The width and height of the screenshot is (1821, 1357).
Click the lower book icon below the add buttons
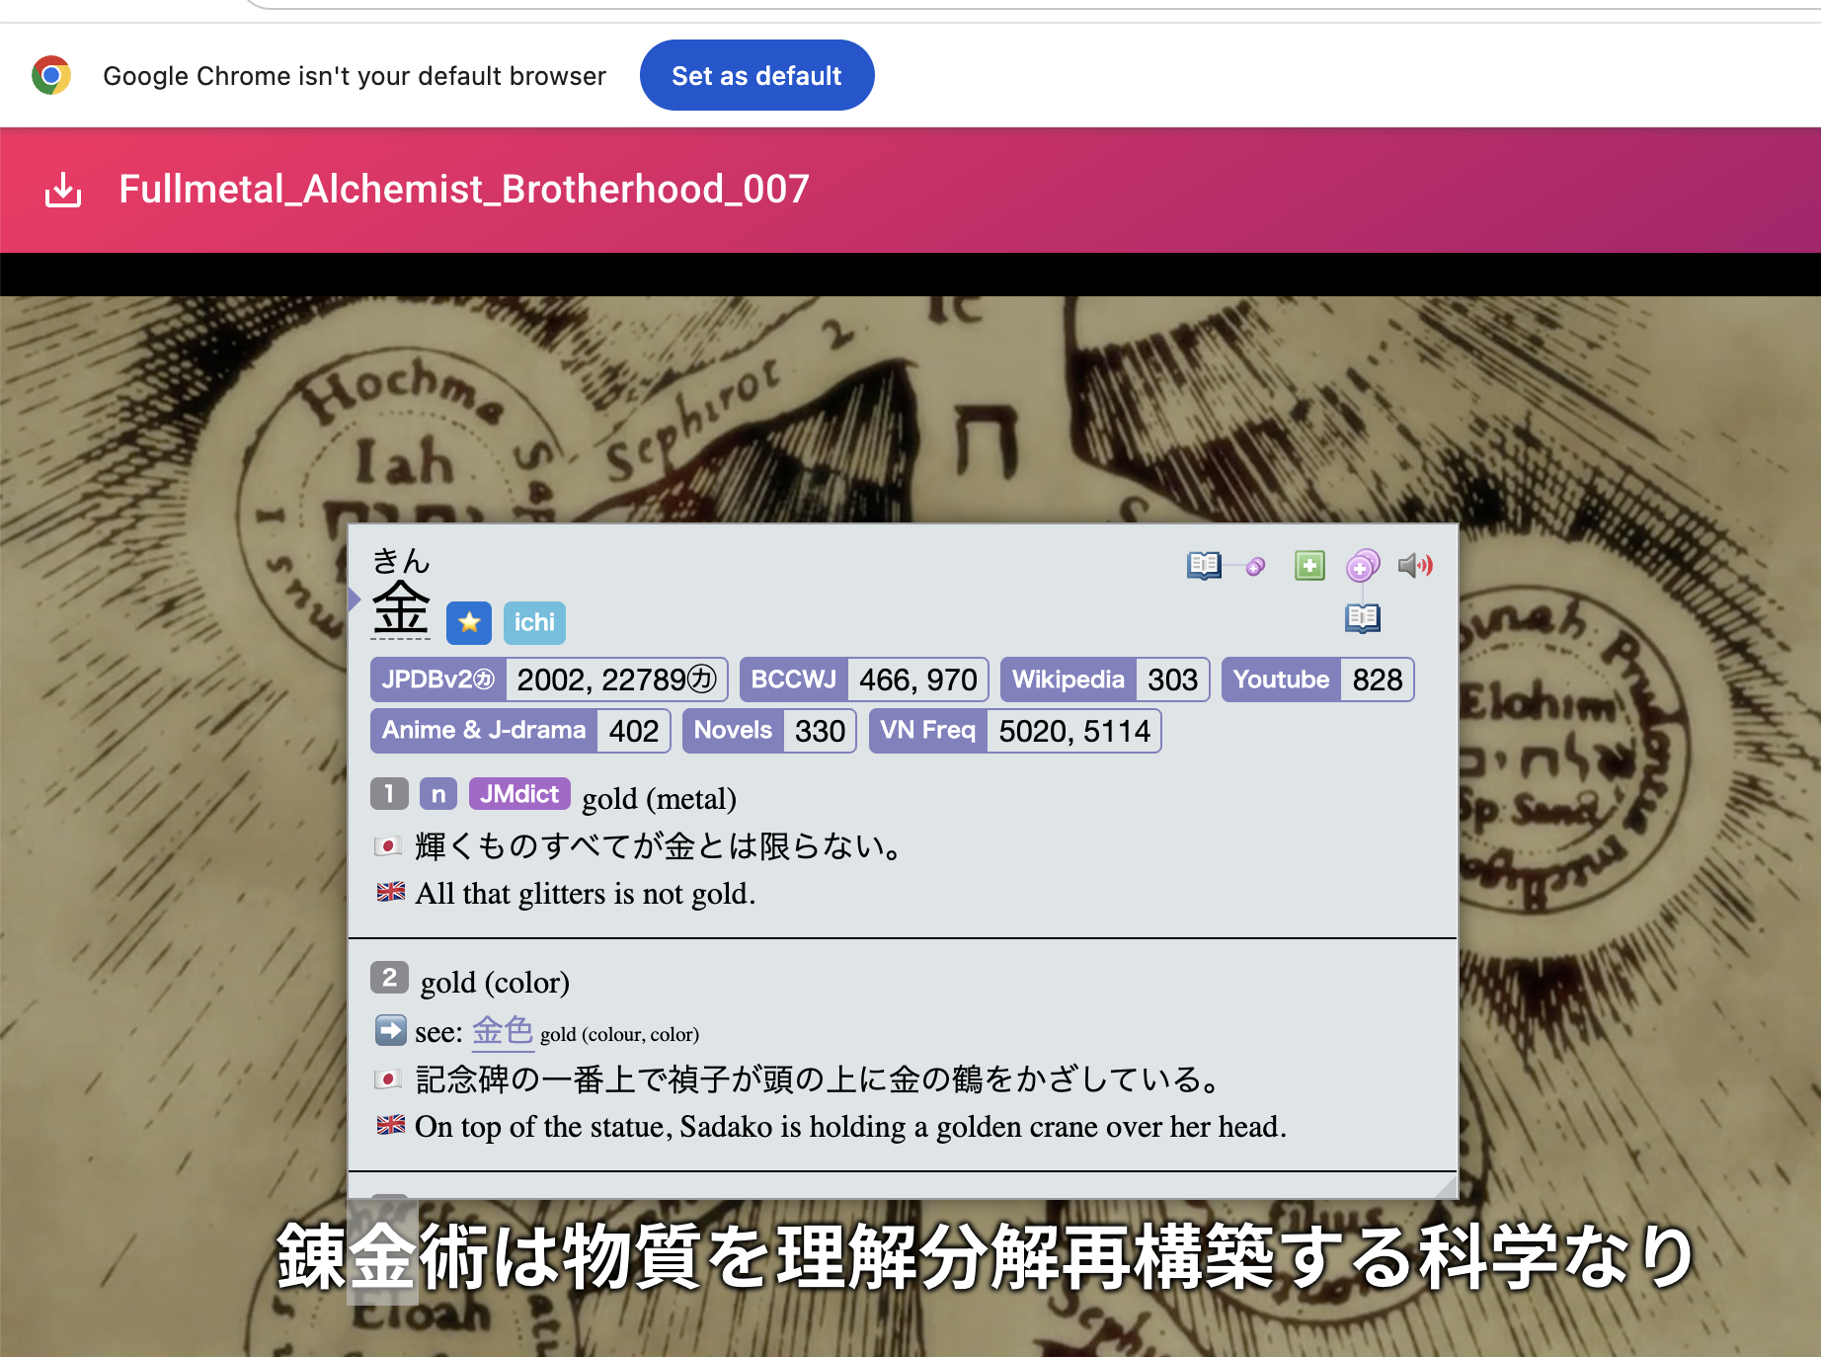pyautogui.click(x=1363, y=619)
